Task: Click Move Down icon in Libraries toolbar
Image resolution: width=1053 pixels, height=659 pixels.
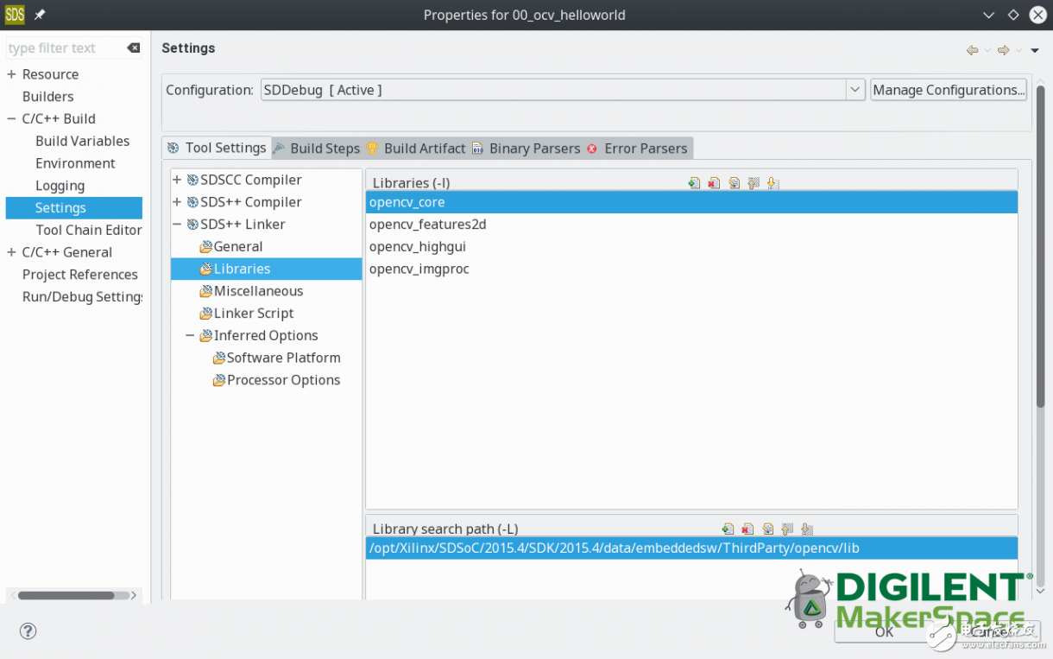Action: click(x=772, y=183)
